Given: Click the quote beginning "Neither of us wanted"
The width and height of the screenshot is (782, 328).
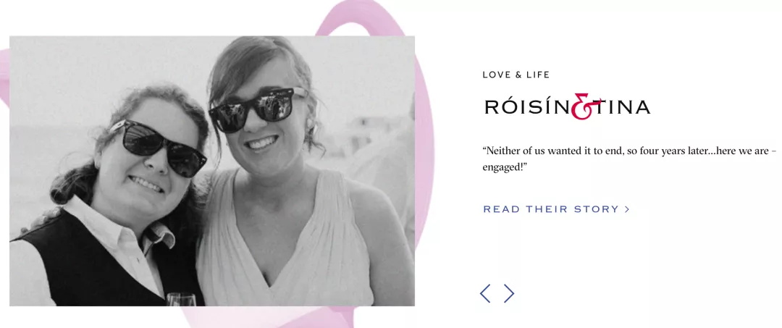Looking at the screenshot, I should [629, 159].
